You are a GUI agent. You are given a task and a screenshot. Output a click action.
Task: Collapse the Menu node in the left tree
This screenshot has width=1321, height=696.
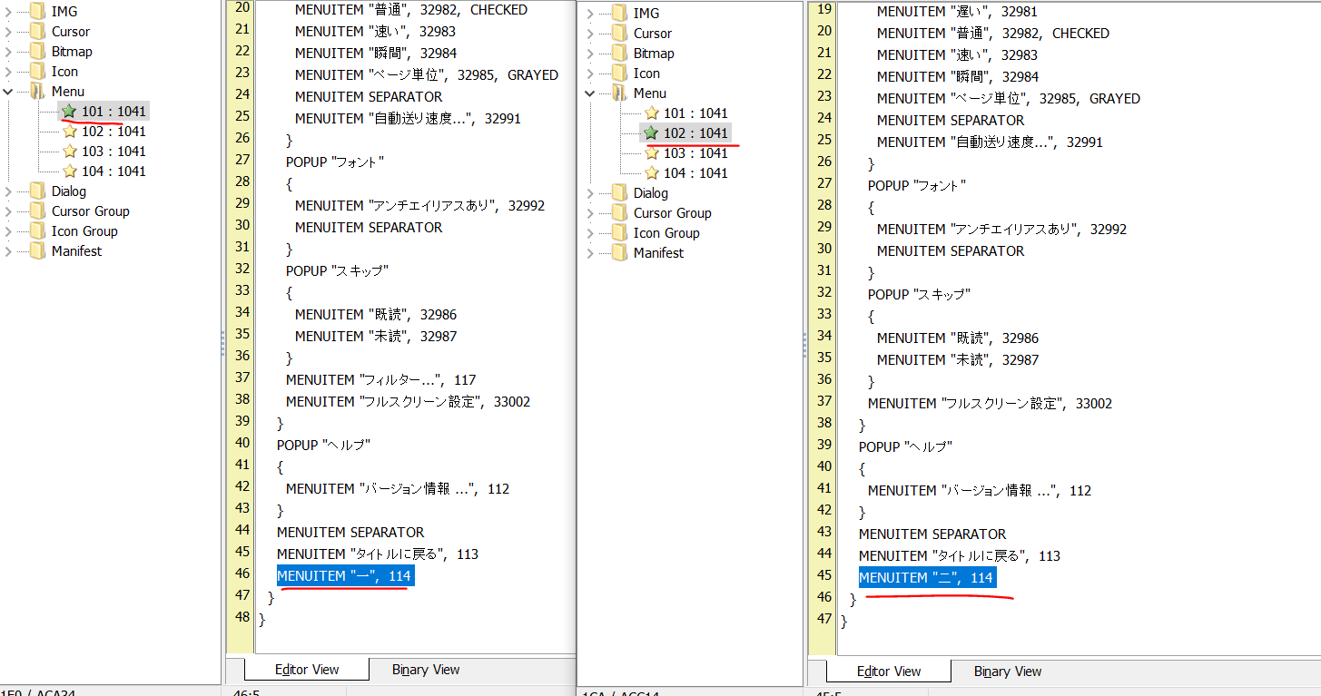tap(8, 92)
